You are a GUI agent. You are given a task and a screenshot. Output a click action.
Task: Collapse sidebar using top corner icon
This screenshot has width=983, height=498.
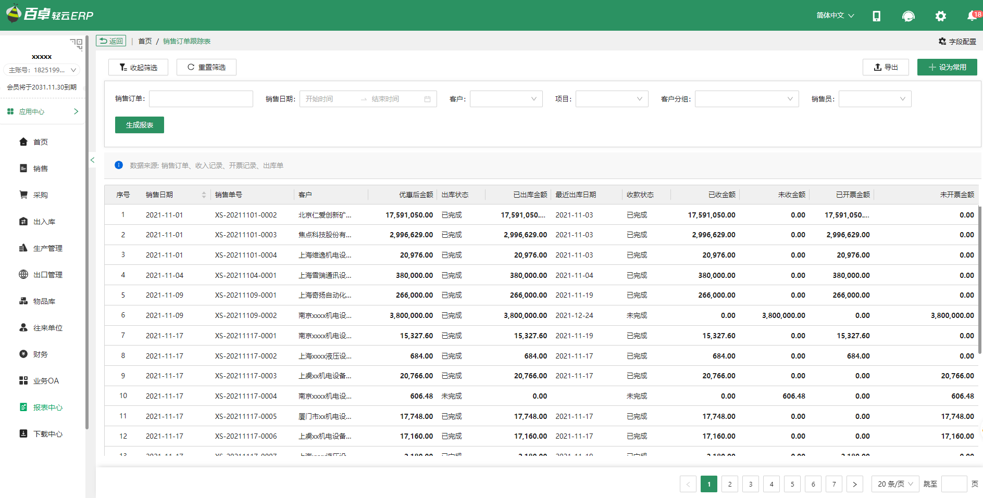pos(77,44)
